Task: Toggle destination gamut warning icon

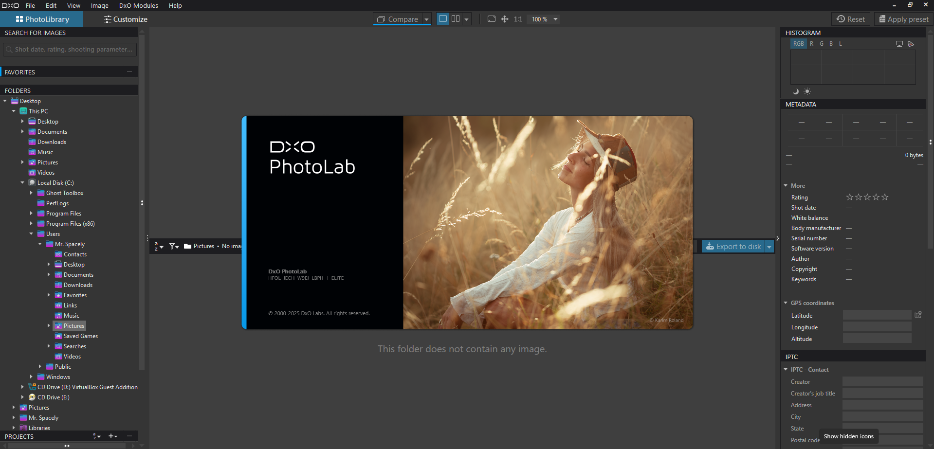Action: click(x=911, y=44)
